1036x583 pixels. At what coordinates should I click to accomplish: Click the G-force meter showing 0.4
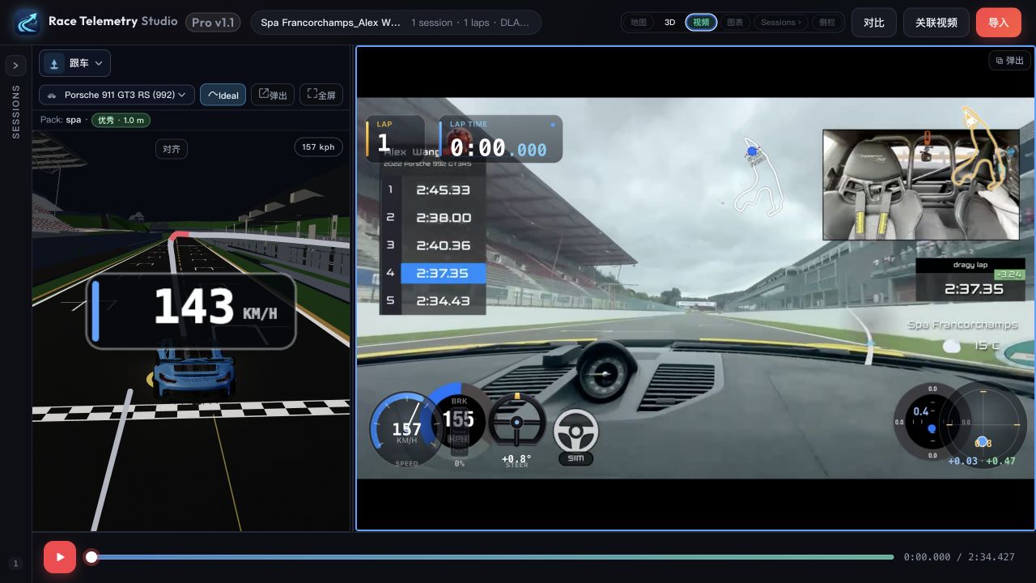pos(931,422)
